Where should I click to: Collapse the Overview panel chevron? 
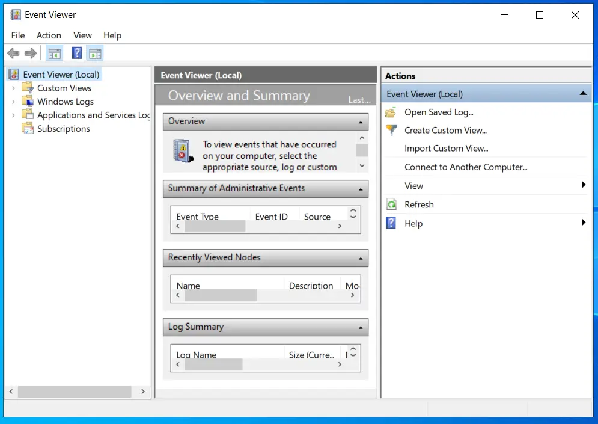[x=361, y=121]
